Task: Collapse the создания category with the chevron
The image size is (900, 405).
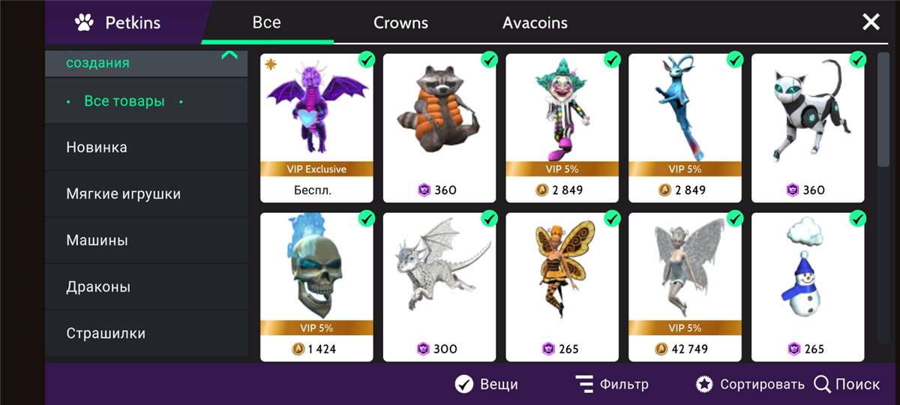Action: pyautogui.click(x=229, y=55)
